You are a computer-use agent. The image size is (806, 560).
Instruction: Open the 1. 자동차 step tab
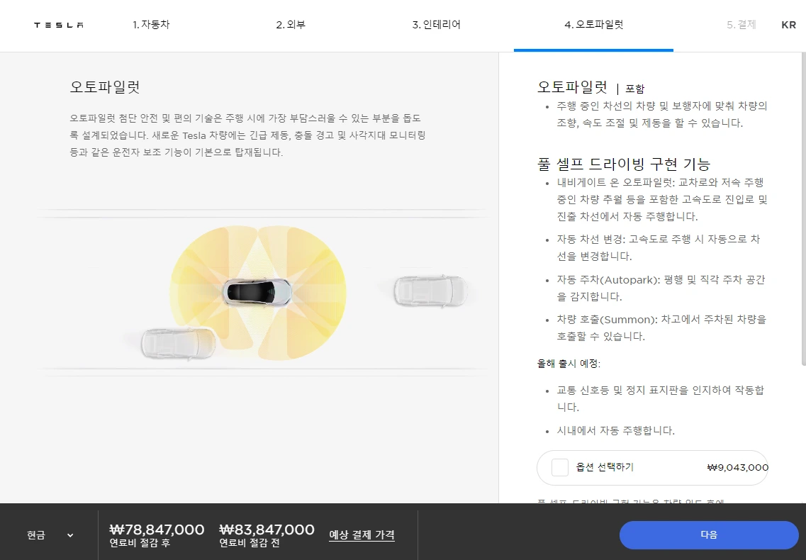[151, 25]
